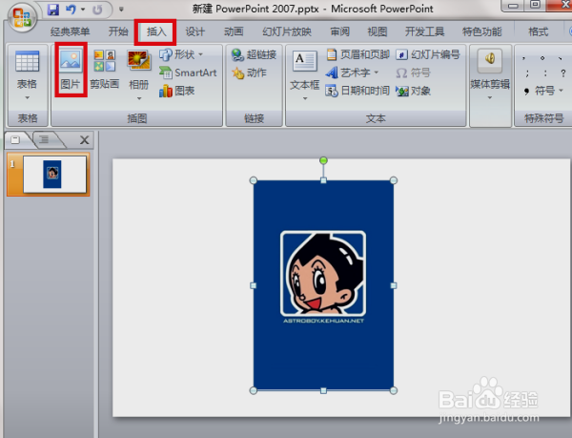
Task: Open Customize Quick Access Toolbar dropdown
Action: pos(121,10)
